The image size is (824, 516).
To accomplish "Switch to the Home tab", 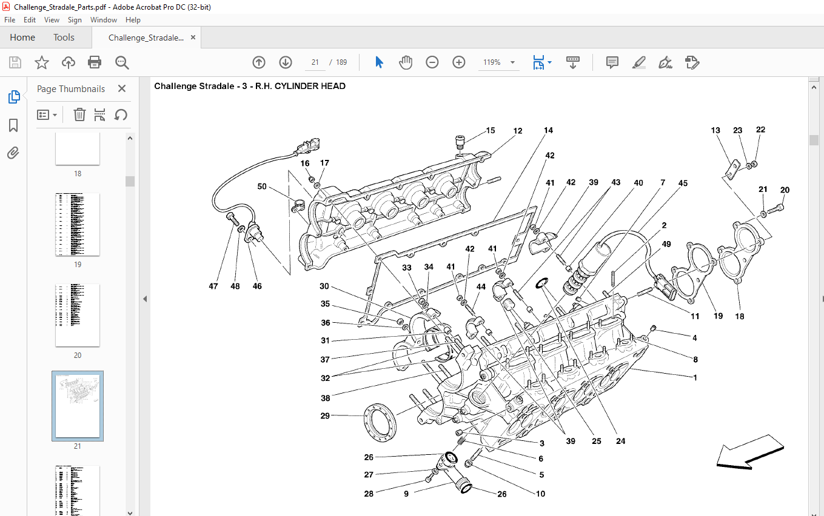I will pos(22,38).
